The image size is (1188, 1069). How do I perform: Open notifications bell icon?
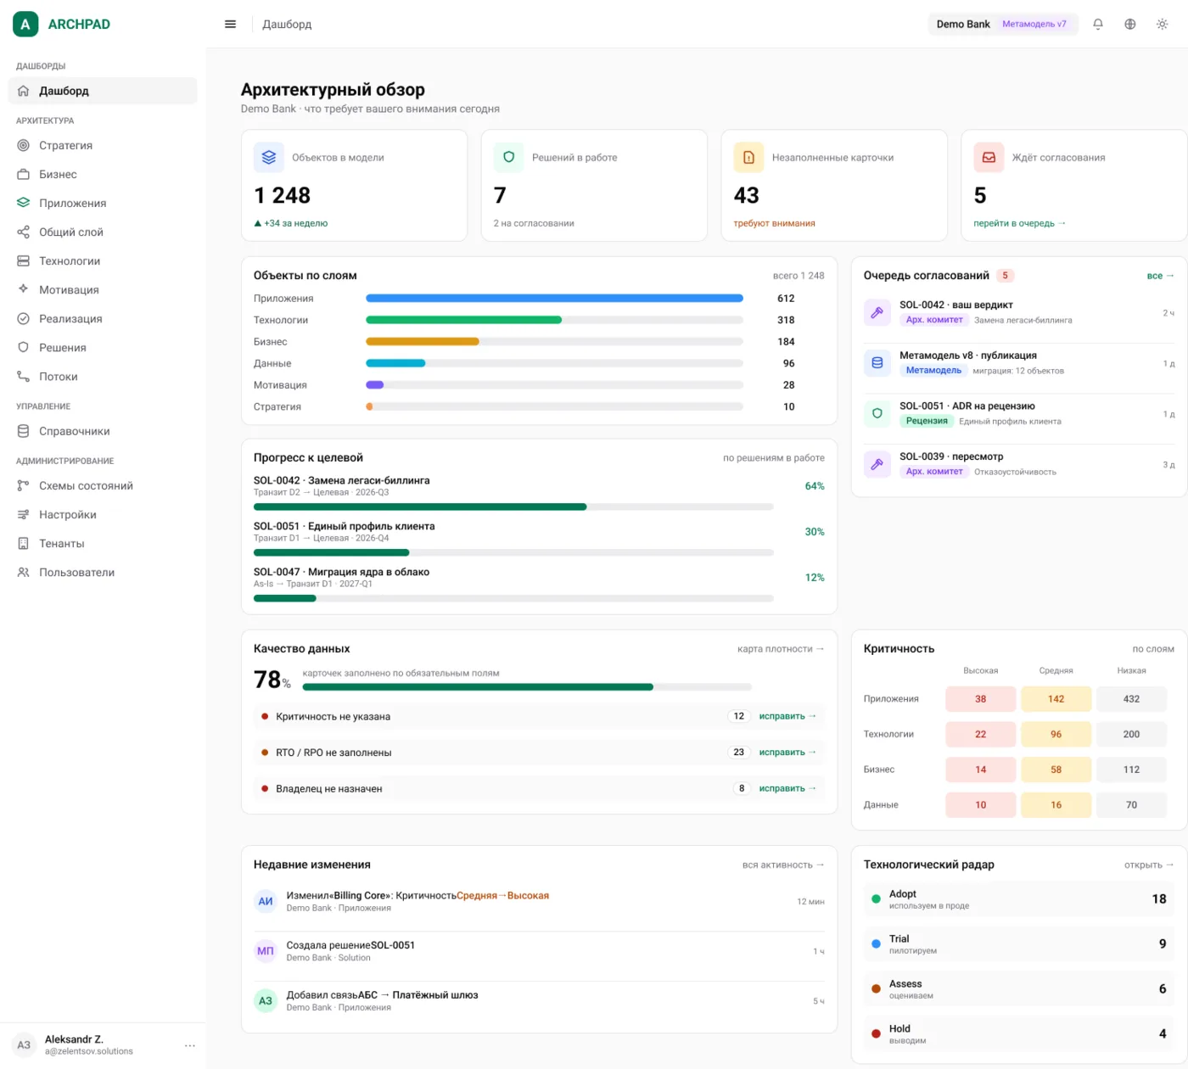point(1098,25)
